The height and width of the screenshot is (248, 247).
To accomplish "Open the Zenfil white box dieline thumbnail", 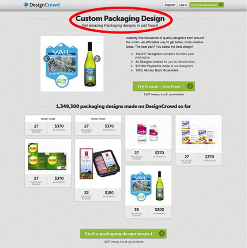I will (198, 134).
